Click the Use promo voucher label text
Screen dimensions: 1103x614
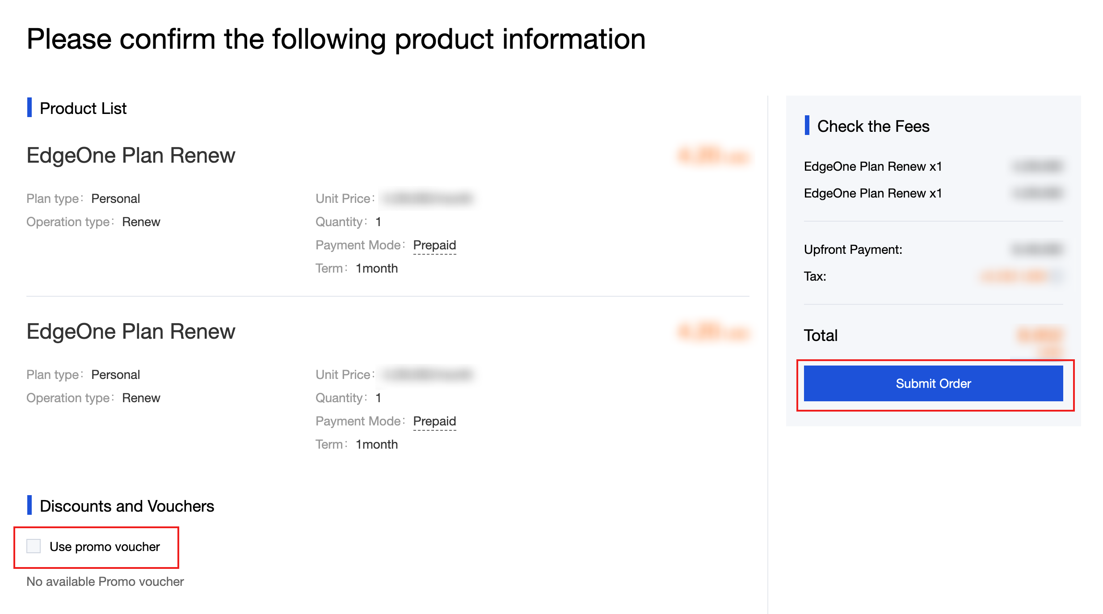[105, 547]
